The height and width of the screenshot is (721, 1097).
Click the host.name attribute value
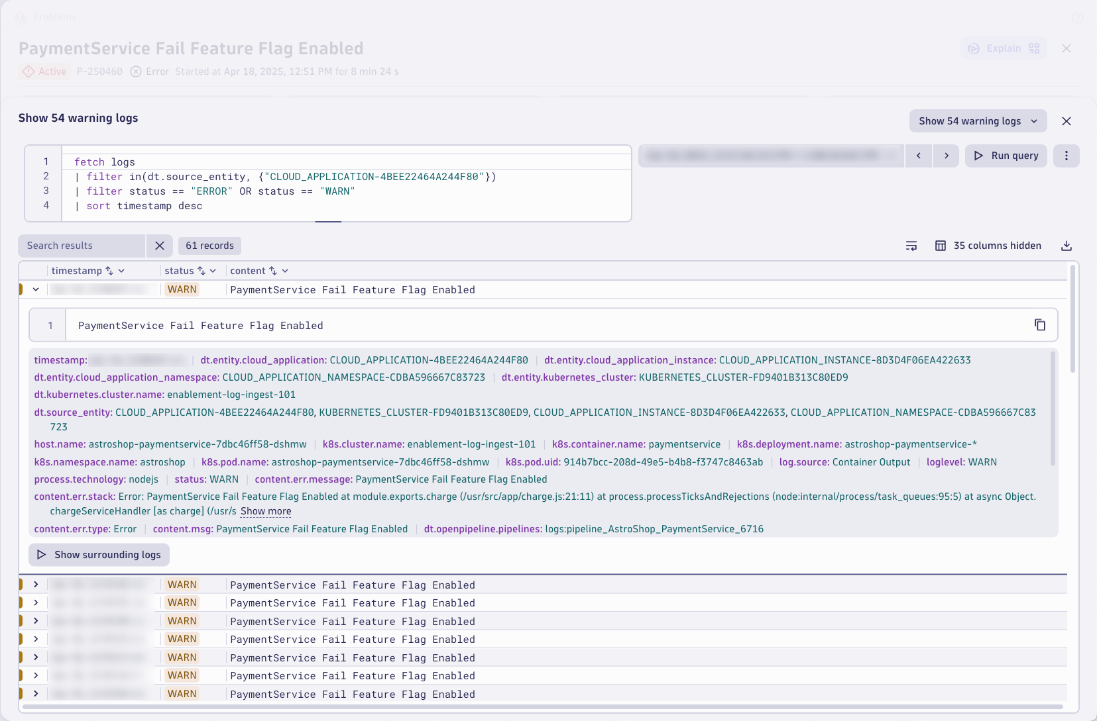point(198,444)
